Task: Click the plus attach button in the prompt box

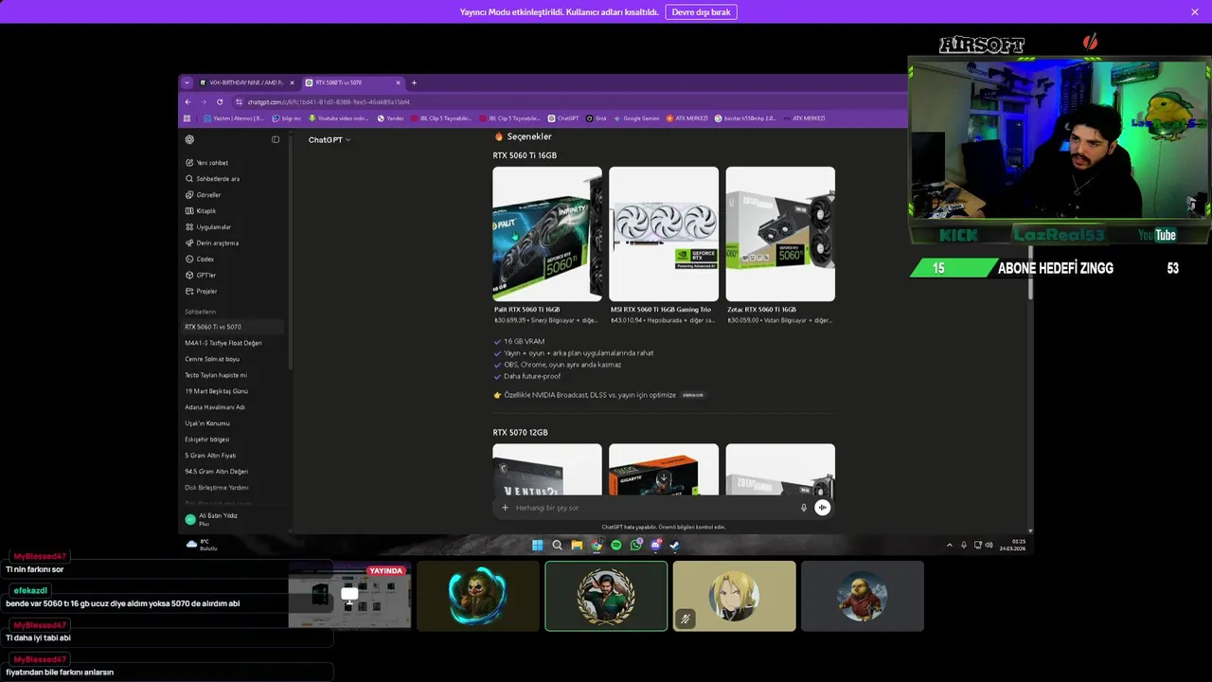Action: [x=505, y=508]
